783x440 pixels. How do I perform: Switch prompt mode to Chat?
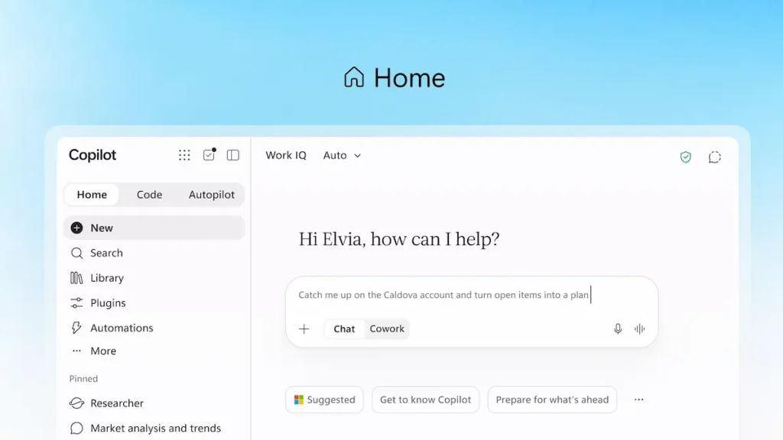344,328
